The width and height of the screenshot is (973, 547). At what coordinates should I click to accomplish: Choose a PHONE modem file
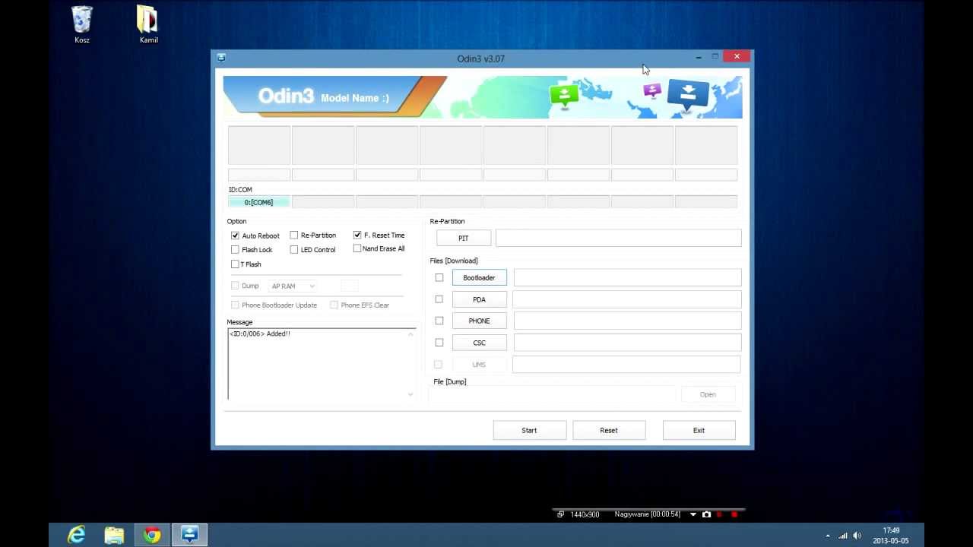click(x=479, y=321)
